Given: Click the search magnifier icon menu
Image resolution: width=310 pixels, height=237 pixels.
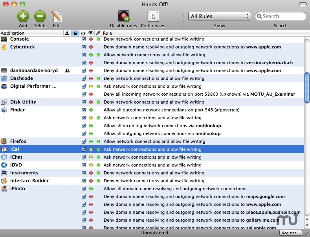Looking at the screenshot, I should click(x=260, y=17).
